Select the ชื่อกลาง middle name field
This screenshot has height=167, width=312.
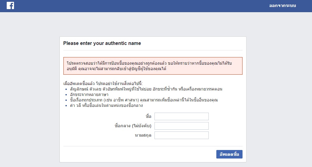(182, 126)
